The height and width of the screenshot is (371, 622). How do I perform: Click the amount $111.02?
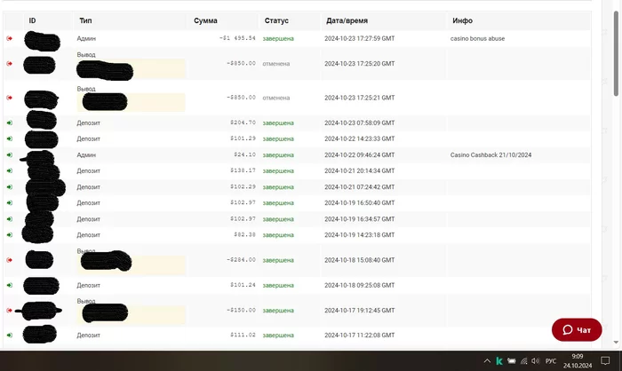pos(243,335)
